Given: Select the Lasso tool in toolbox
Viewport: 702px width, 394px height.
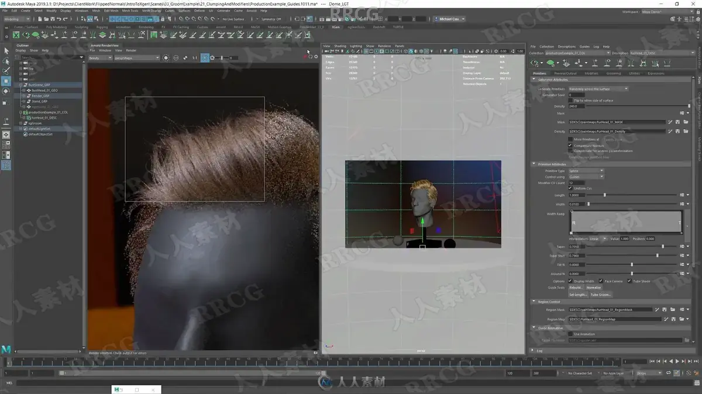Looking at the screenshot, I should coord(6,61).
